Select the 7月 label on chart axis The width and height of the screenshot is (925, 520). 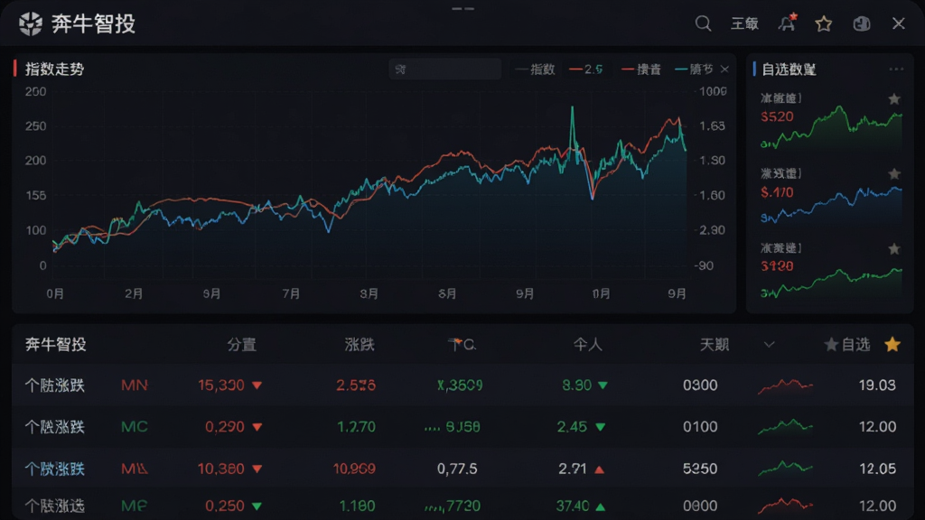[291, 293]
